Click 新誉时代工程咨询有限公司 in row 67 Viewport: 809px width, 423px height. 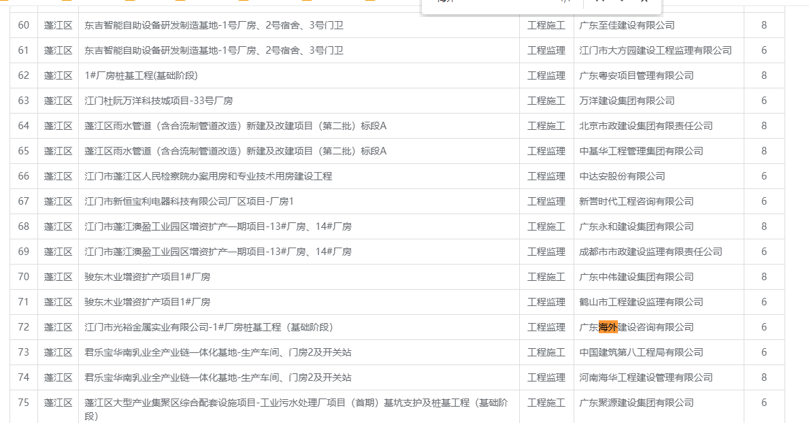[635, 201]
